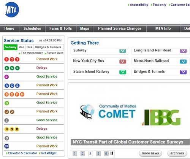Expand the Metro-North Railroad dropdown
The width and height of the screenshot is (190, 159).
[183, 62]
